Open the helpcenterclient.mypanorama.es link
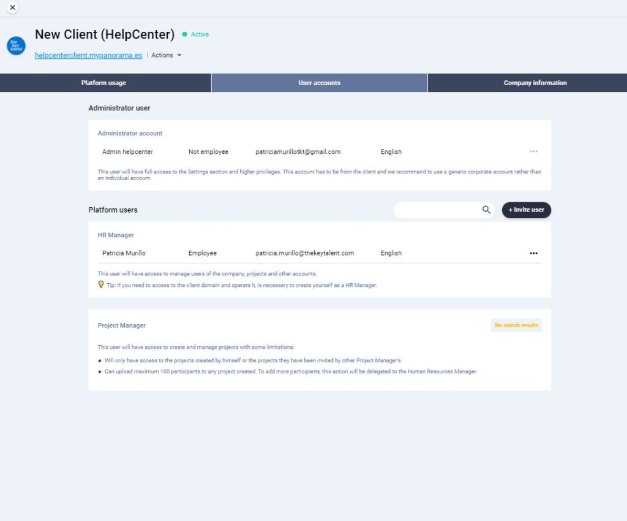The height and width of the screenshot is (521, 627). [88, 55]
